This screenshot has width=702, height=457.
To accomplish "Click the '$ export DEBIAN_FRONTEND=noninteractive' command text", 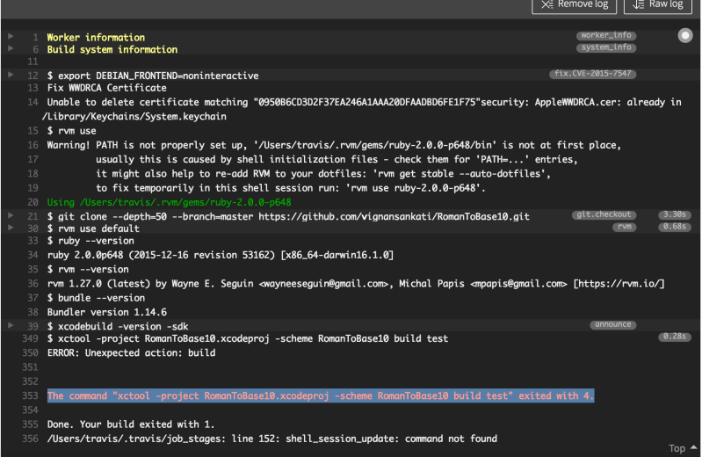I will click(153, 76).
